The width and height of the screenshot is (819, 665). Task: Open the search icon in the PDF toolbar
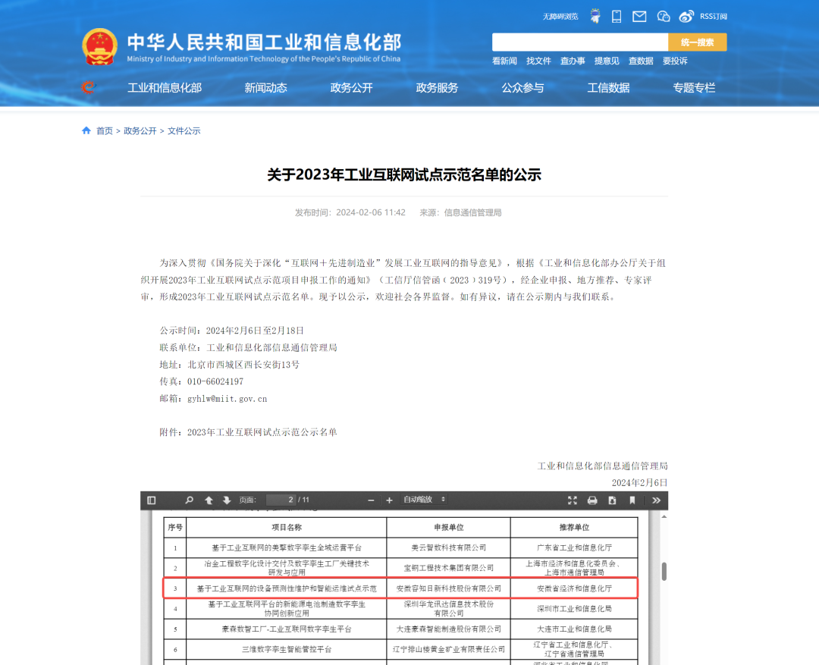tap(189, 500)
